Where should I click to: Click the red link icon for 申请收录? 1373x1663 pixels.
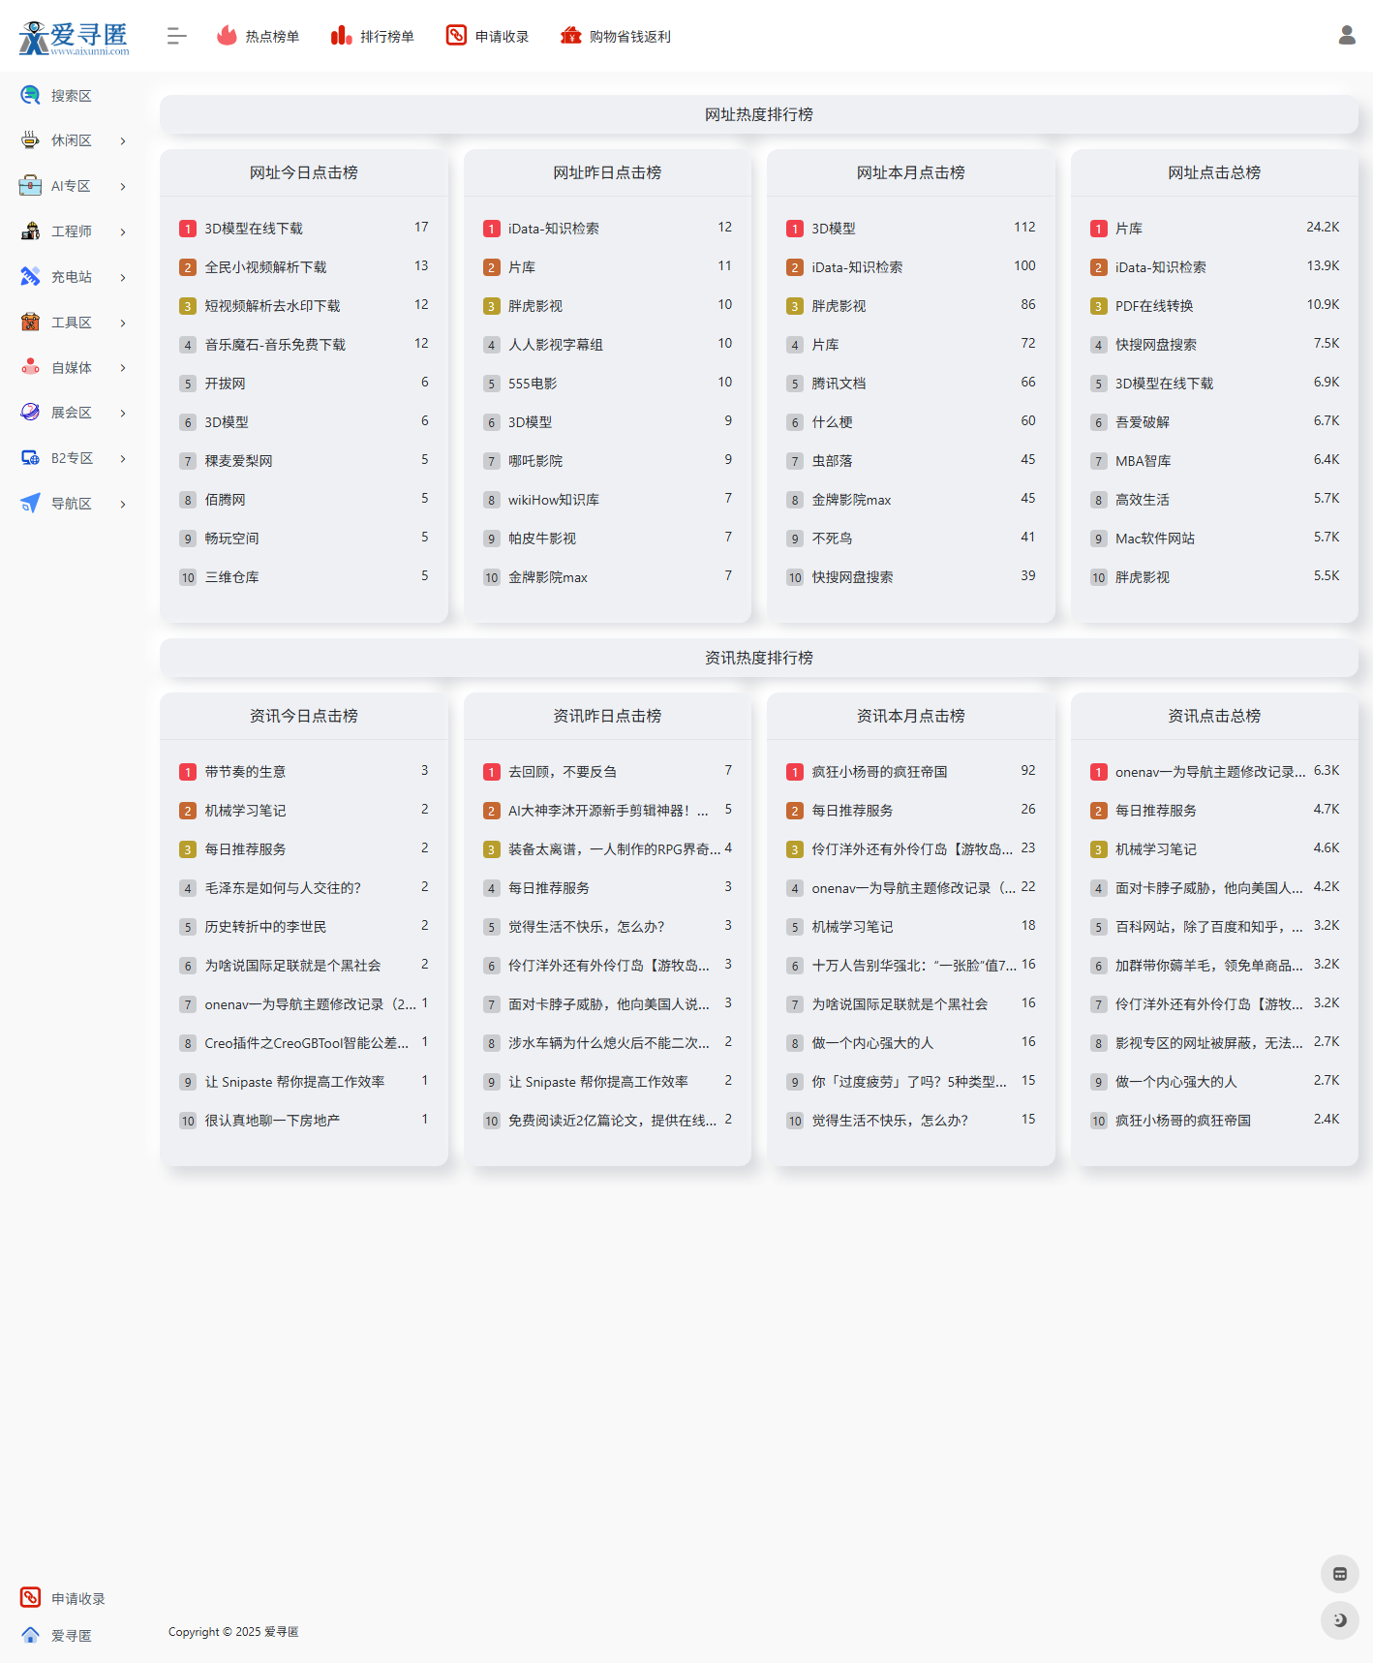456,36
